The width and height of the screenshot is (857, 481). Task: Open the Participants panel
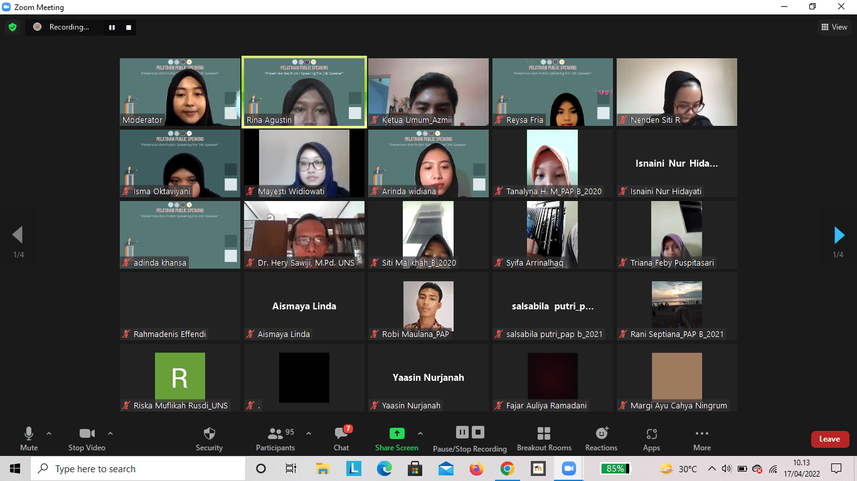click(x=275, y=433)
